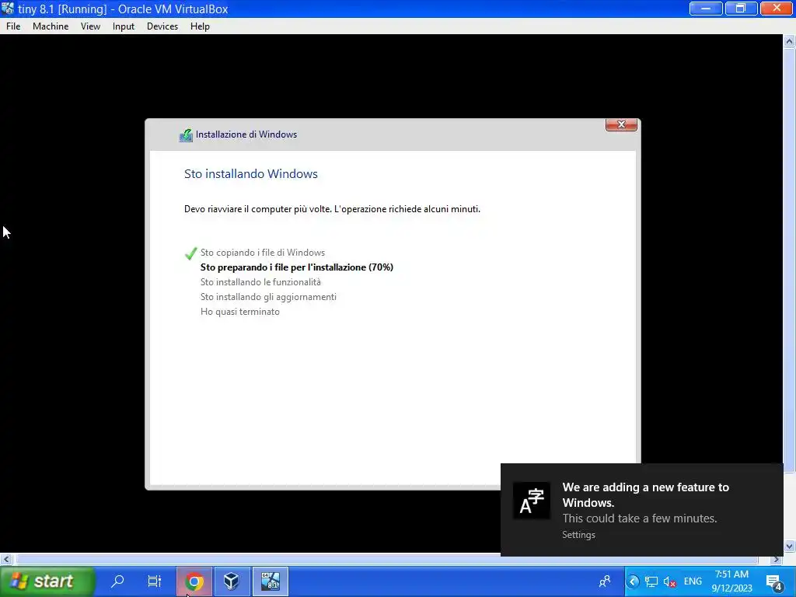Select the tiny 8.1 VM taskbar icon
Screen dimensions: 796x597
click(271, 581)
